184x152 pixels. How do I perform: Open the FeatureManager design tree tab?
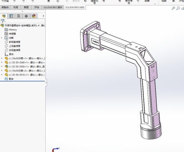pos(4,16)
